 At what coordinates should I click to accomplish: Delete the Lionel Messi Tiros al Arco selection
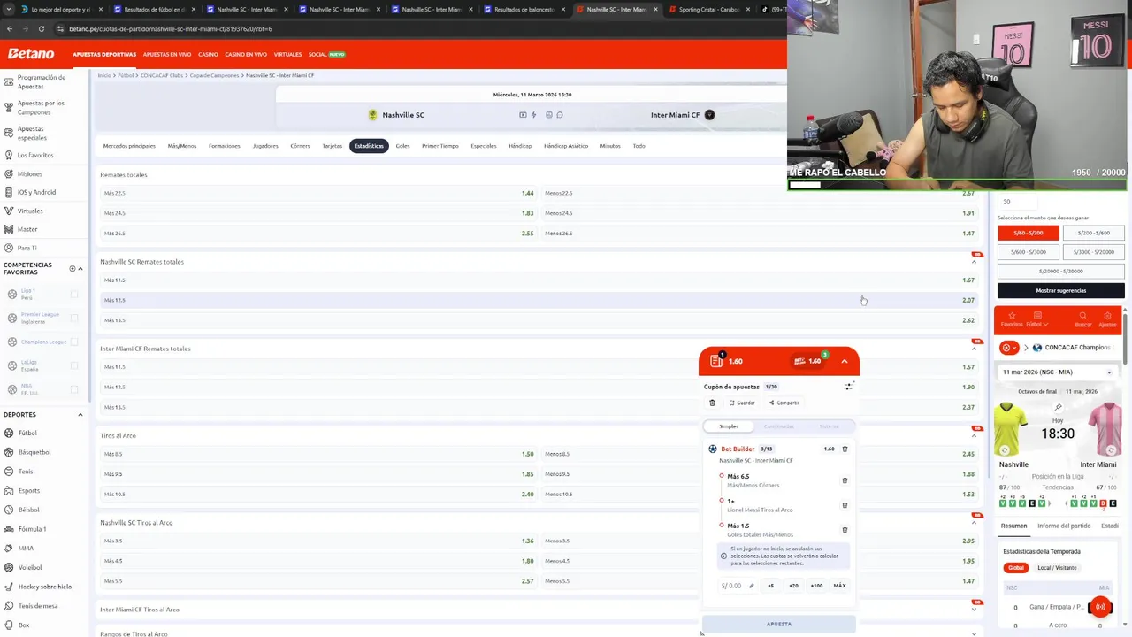[x=845, y=505]
